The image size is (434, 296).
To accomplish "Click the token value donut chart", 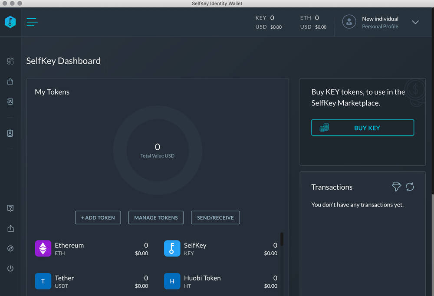I will 158,150.
